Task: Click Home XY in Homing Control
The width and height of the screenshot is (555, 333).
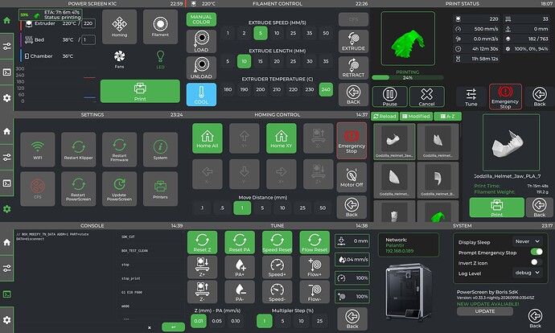Action: tap(282, 138)
